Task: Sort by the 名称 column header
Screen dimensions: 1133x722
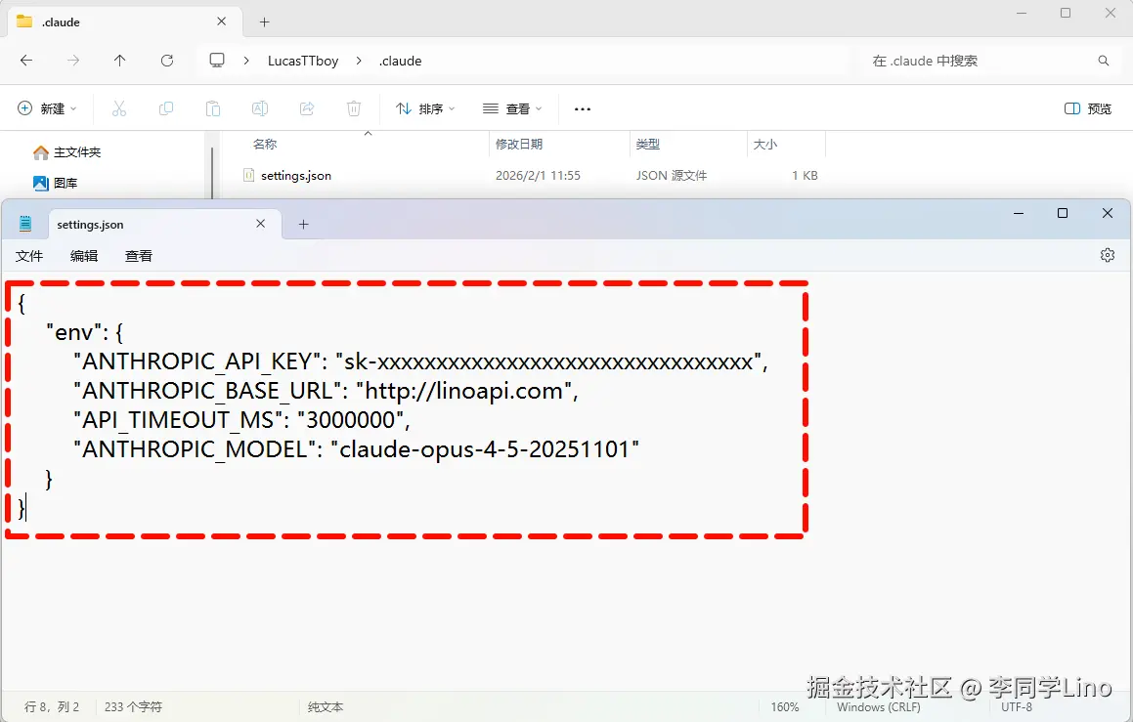Action: pyautogui.click(x=265, y=145)
